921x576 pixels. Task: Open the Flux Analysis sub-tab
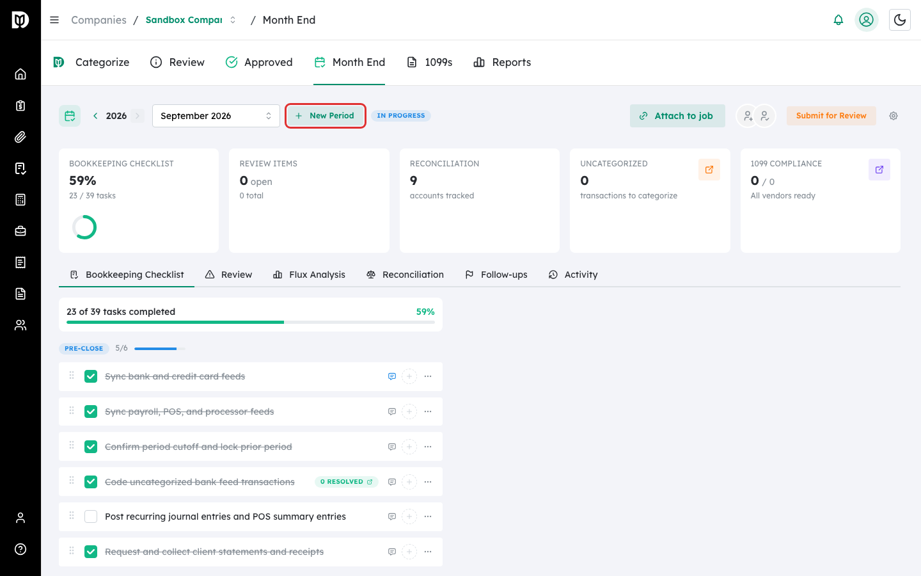[309, 275]
